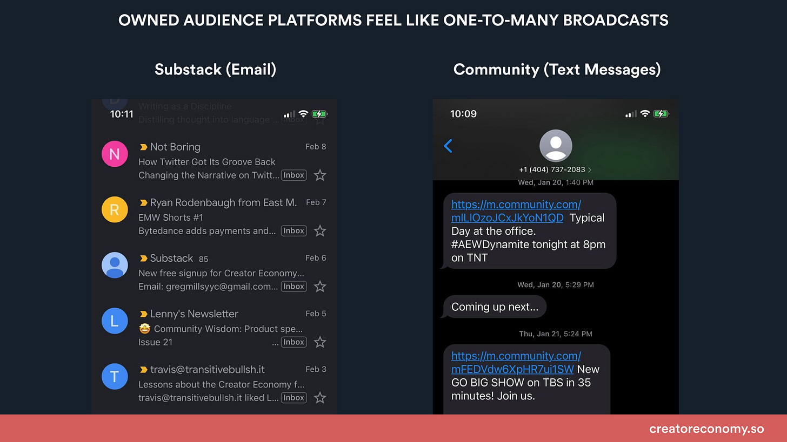Tap the Feb 5 date on Lenny's Newsletter
Image resolution: width=787 pixels, height=442 pixels.
click(316, 314)
